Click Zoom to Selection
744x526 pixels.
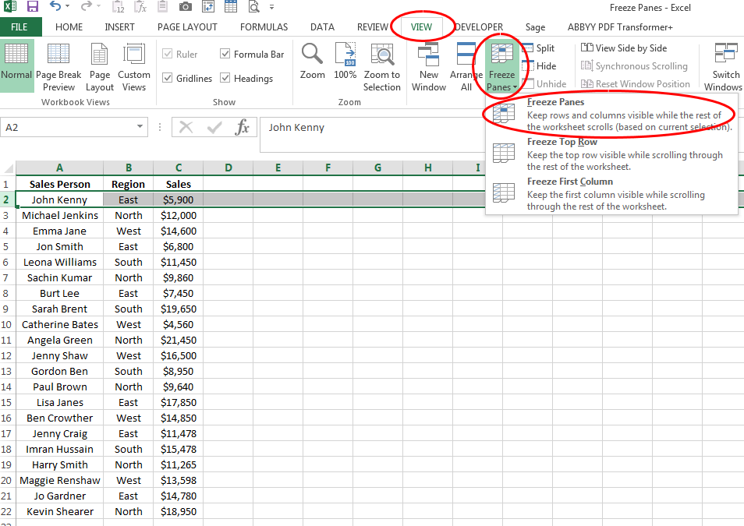pyautogui.click(x=382, y=67)
